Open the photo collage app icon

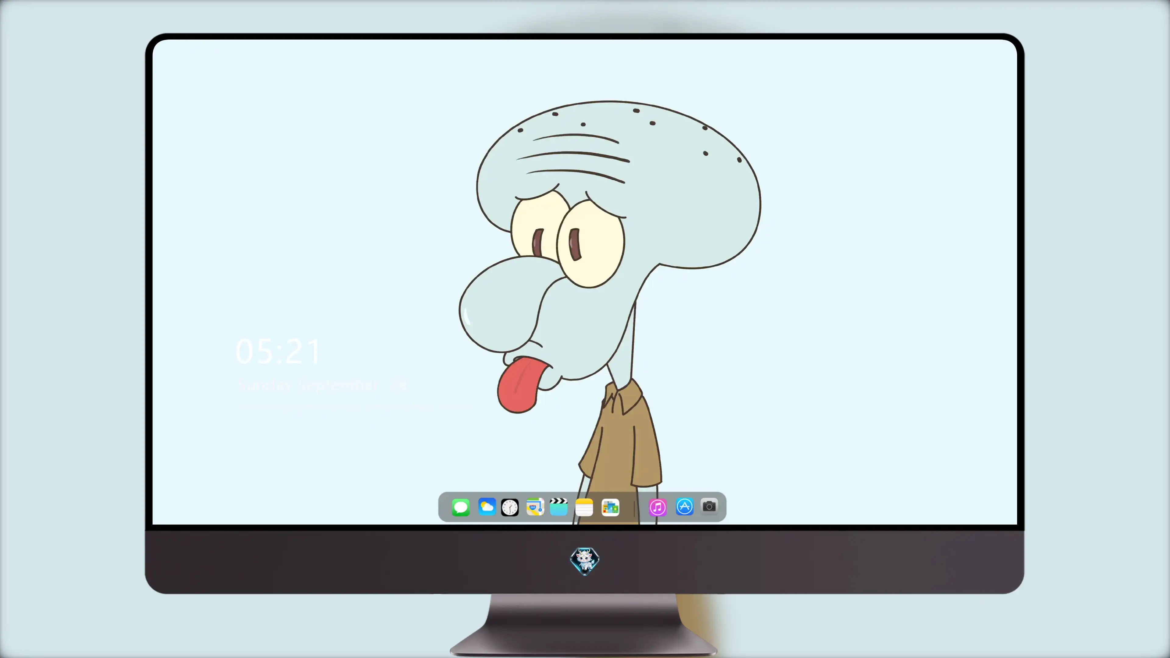point(610,507)
